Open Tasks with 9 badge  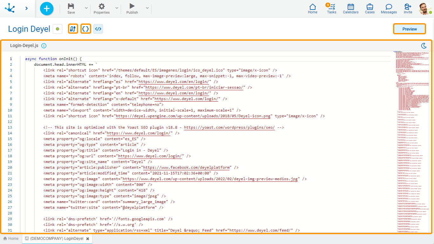[332, 9]
